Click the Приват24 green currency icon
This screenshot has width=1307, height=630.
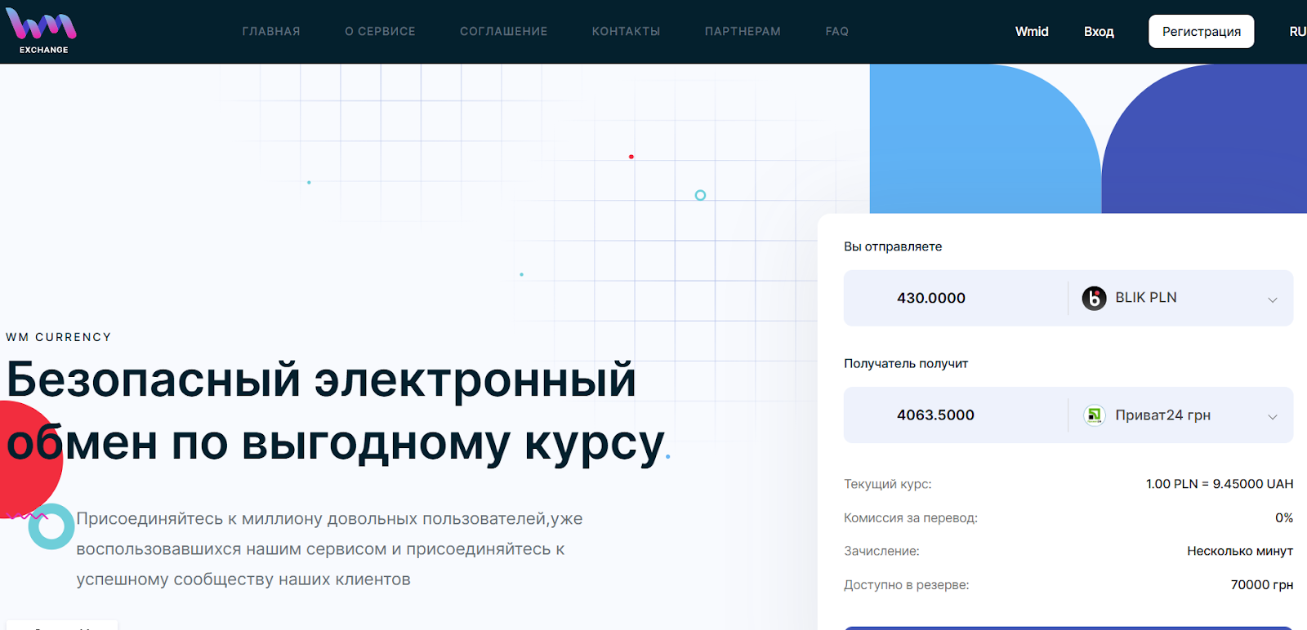[1094, 415]
